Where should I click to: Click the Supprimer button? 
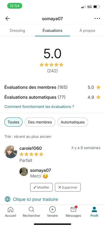[x=68, y=187]
